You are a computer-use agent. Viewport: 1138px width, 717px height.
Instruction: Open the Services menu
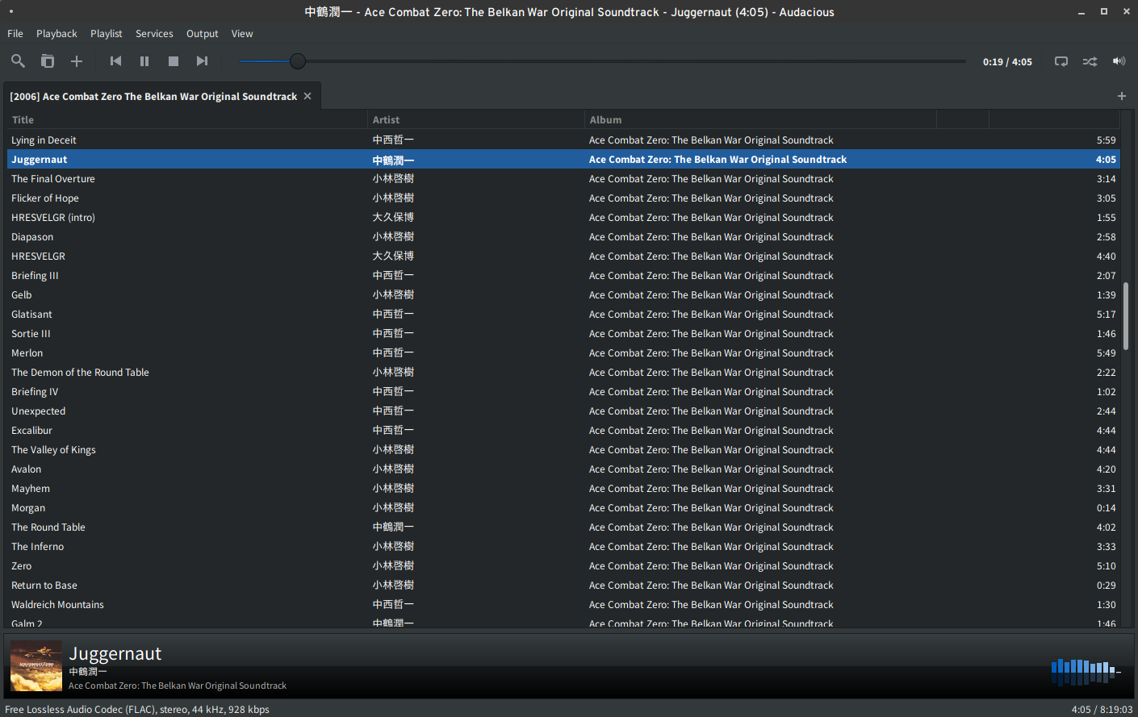154,34
